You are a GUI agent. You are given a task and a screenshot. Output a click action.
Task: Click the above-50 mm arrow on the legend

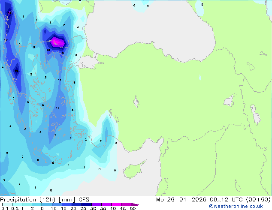136,204
